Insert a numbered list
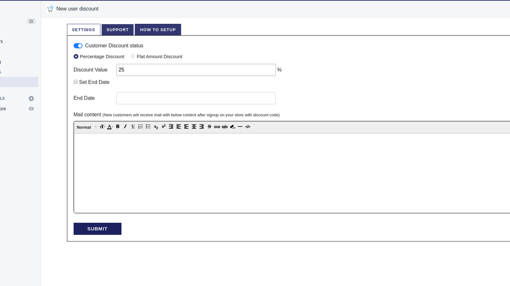Image resolution: width=510 pixels, height=286 pixels. point(141,127)
